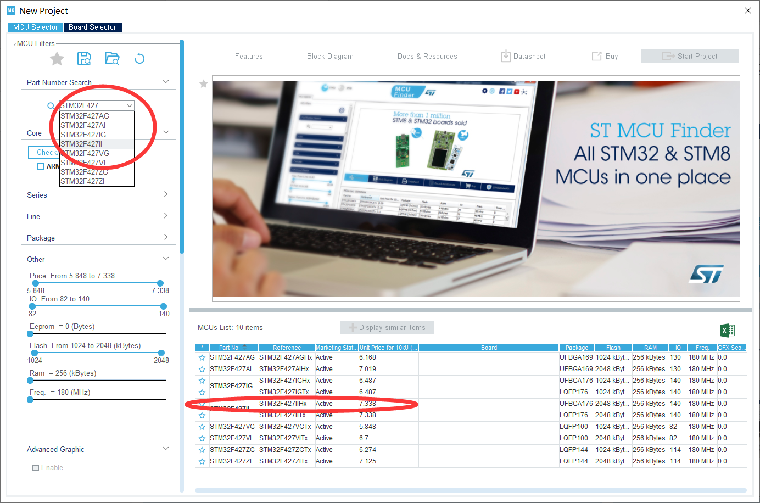
Task: Star the STM32F427AIHx row as favorite
Action: click(202, 369)
